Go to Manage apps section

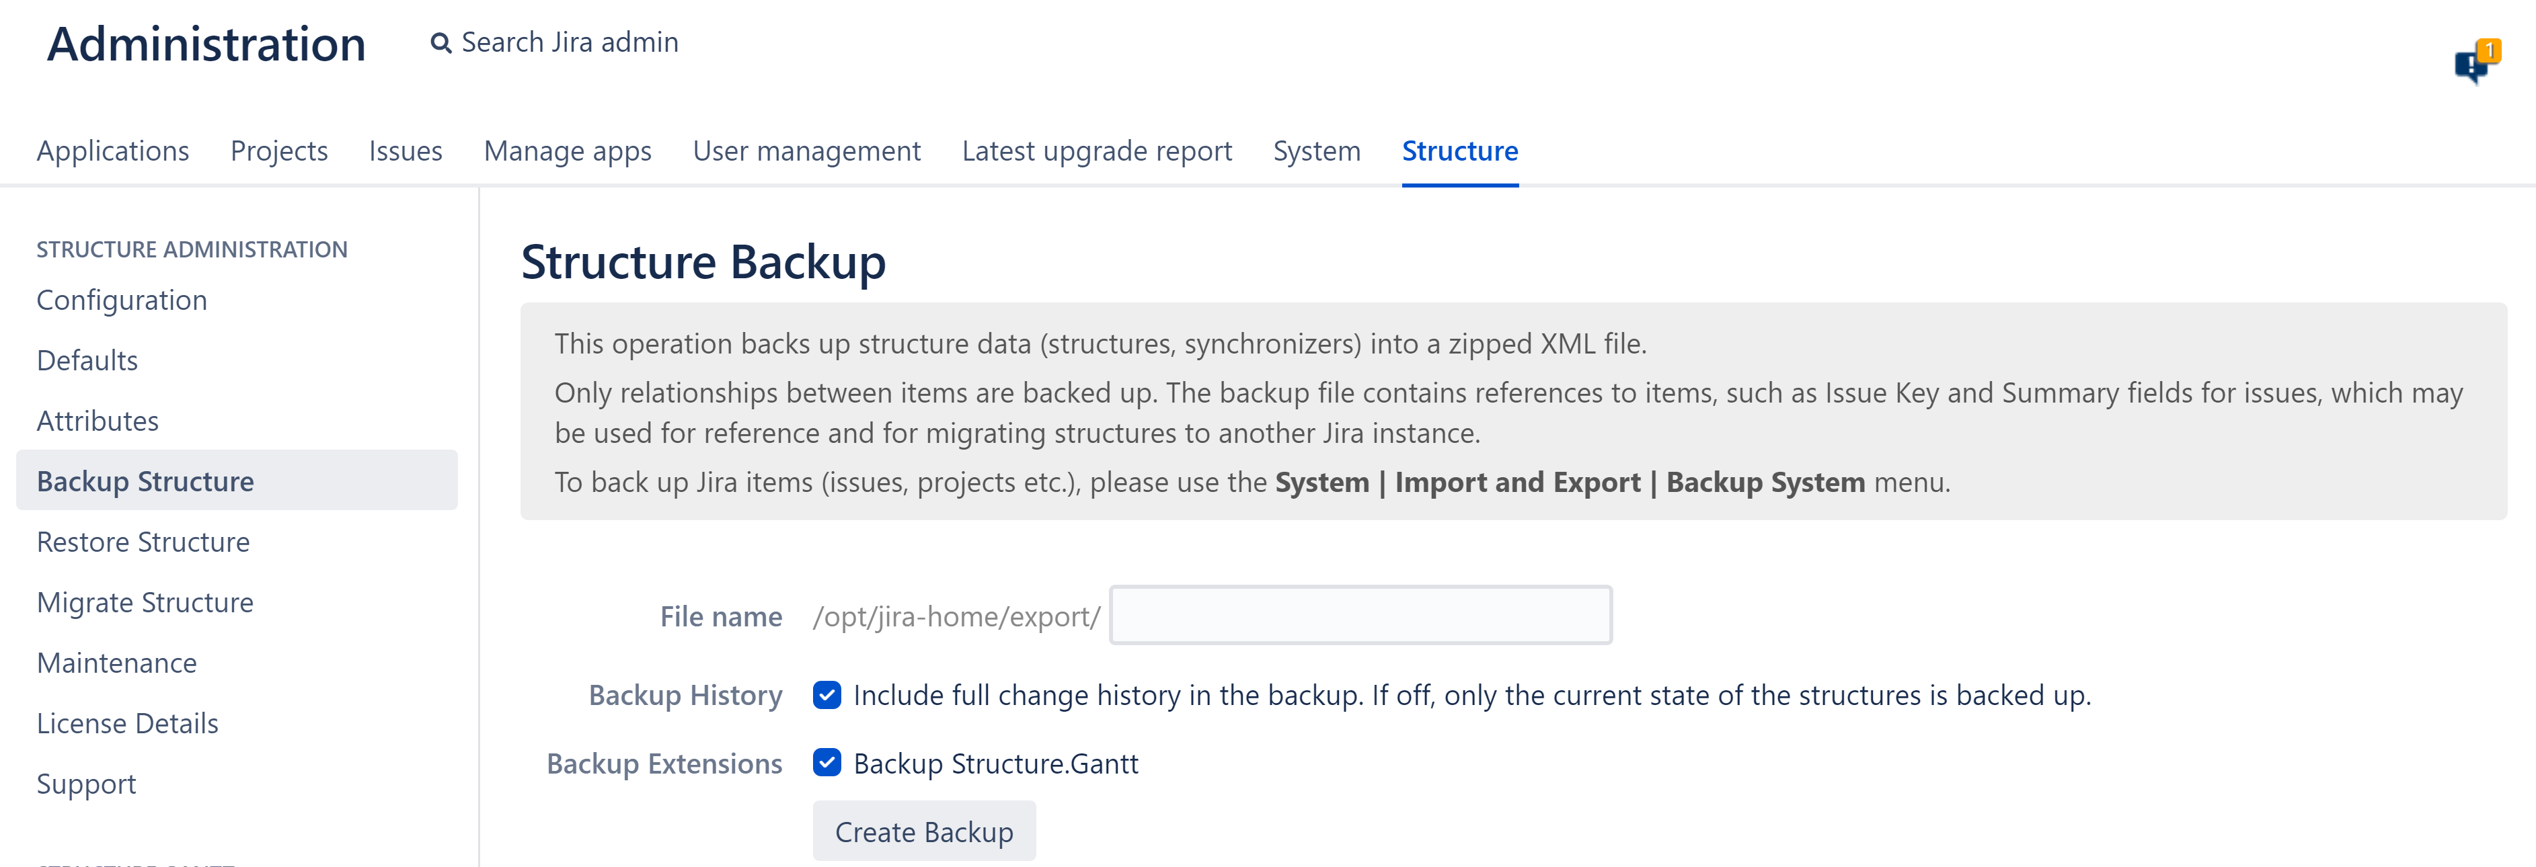pos(567,151)
